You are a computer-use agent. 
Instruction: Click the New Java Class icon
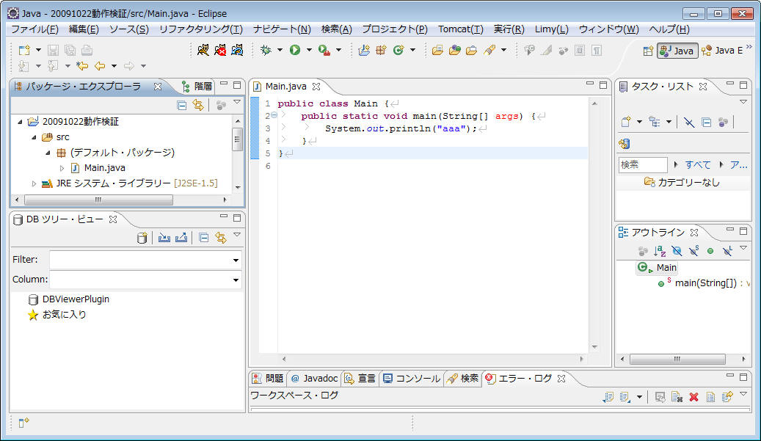point(398,50)
